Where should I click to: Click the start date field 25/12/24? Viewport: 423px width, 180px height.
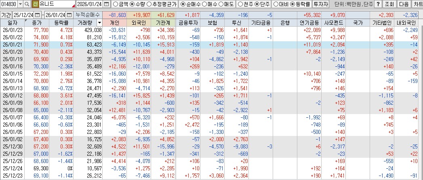pyautogui.click(x=24, y=15)
